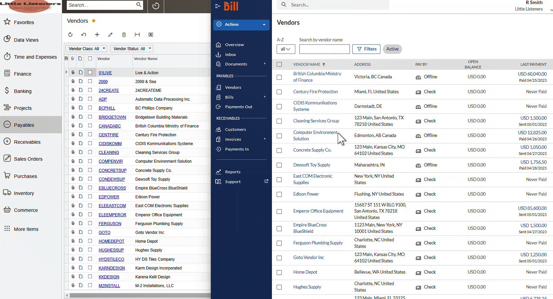Open the Computer Environment Solution vendor link
The width and height of the screenshot is (553, 299).
[x=315, y=136]
